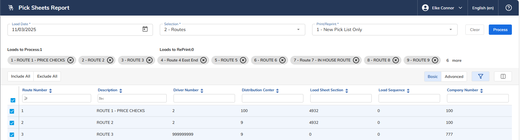This screenshot has height=140, width=520.
Task: Remove the ROUTE 9 chip
Action: pos(435,60)
